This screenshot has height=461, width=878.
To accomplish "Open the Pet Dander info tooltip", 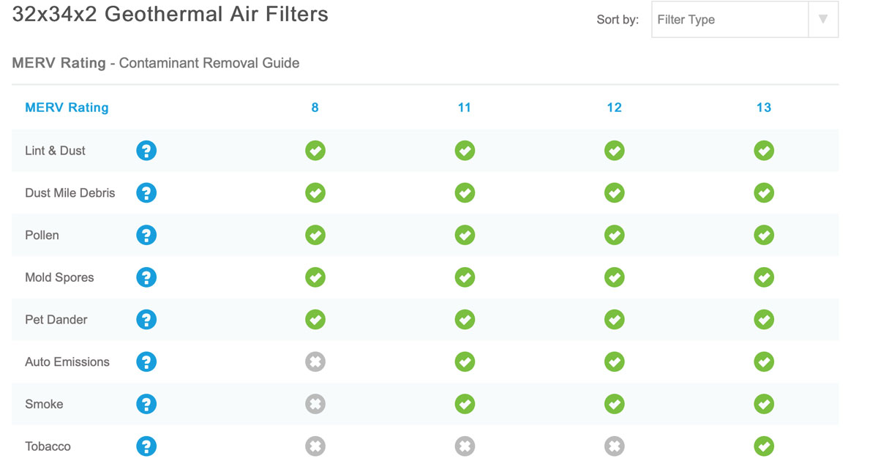I will coord(146,320).
